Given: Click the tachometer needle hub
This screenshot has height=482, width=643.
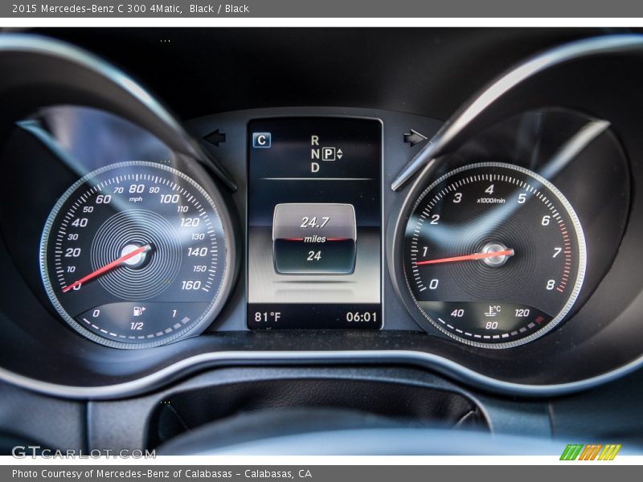Looking at the screenshot, I should coord(495,254).
